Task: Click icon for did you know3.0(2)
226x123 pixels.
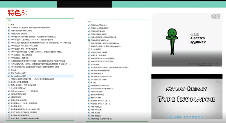Action: click(9, 76)
